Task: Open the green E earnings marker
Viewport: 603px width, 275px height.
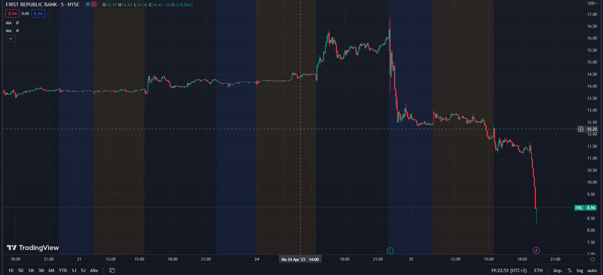Action: click(x=390, y=251)
